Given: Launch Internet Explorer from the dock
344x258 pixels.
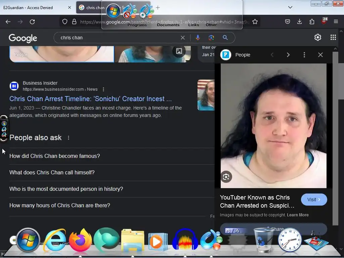Looking at the screenshot, I should pos(55,240).
